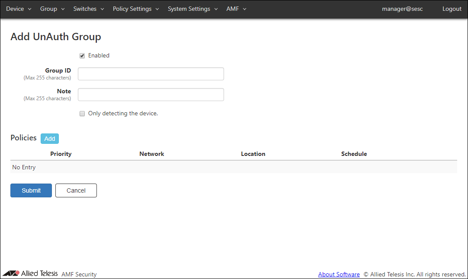This screenshot has height=279, width=468.
Task: Uncheck the Enabled checkbox
Action: pyautogui.click(x=82, y=56)
